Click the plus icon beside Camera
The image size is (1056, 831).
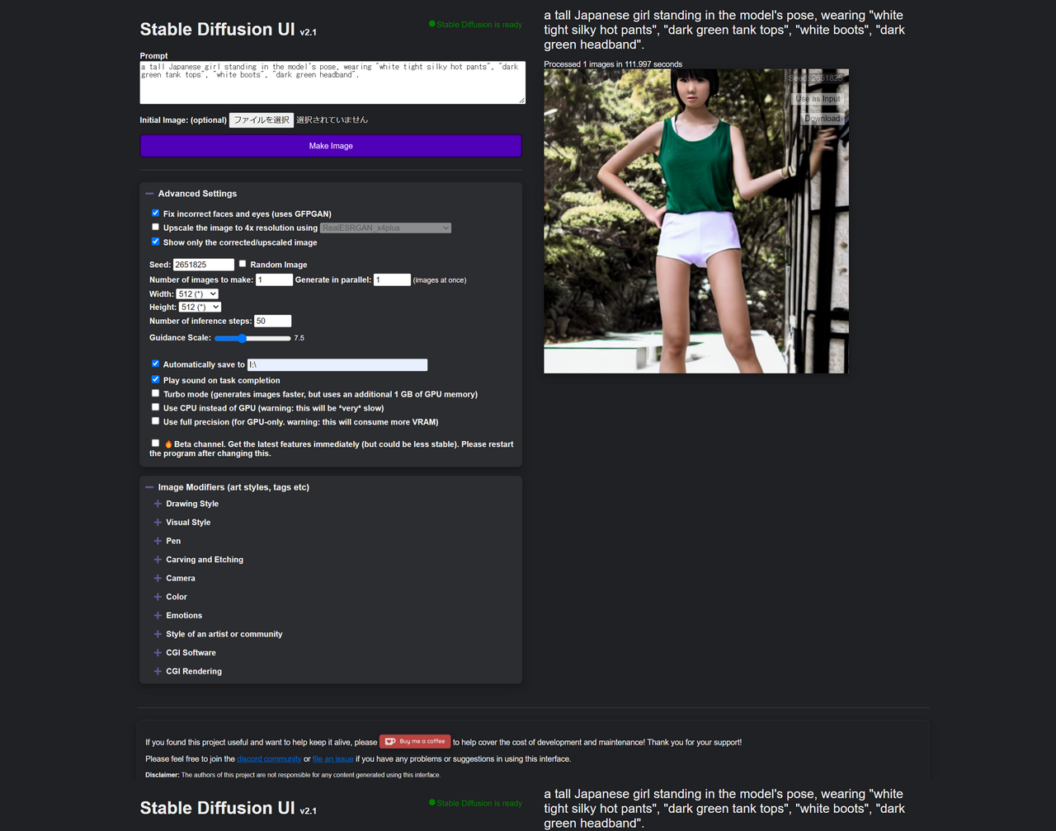(x=158, y=578)
